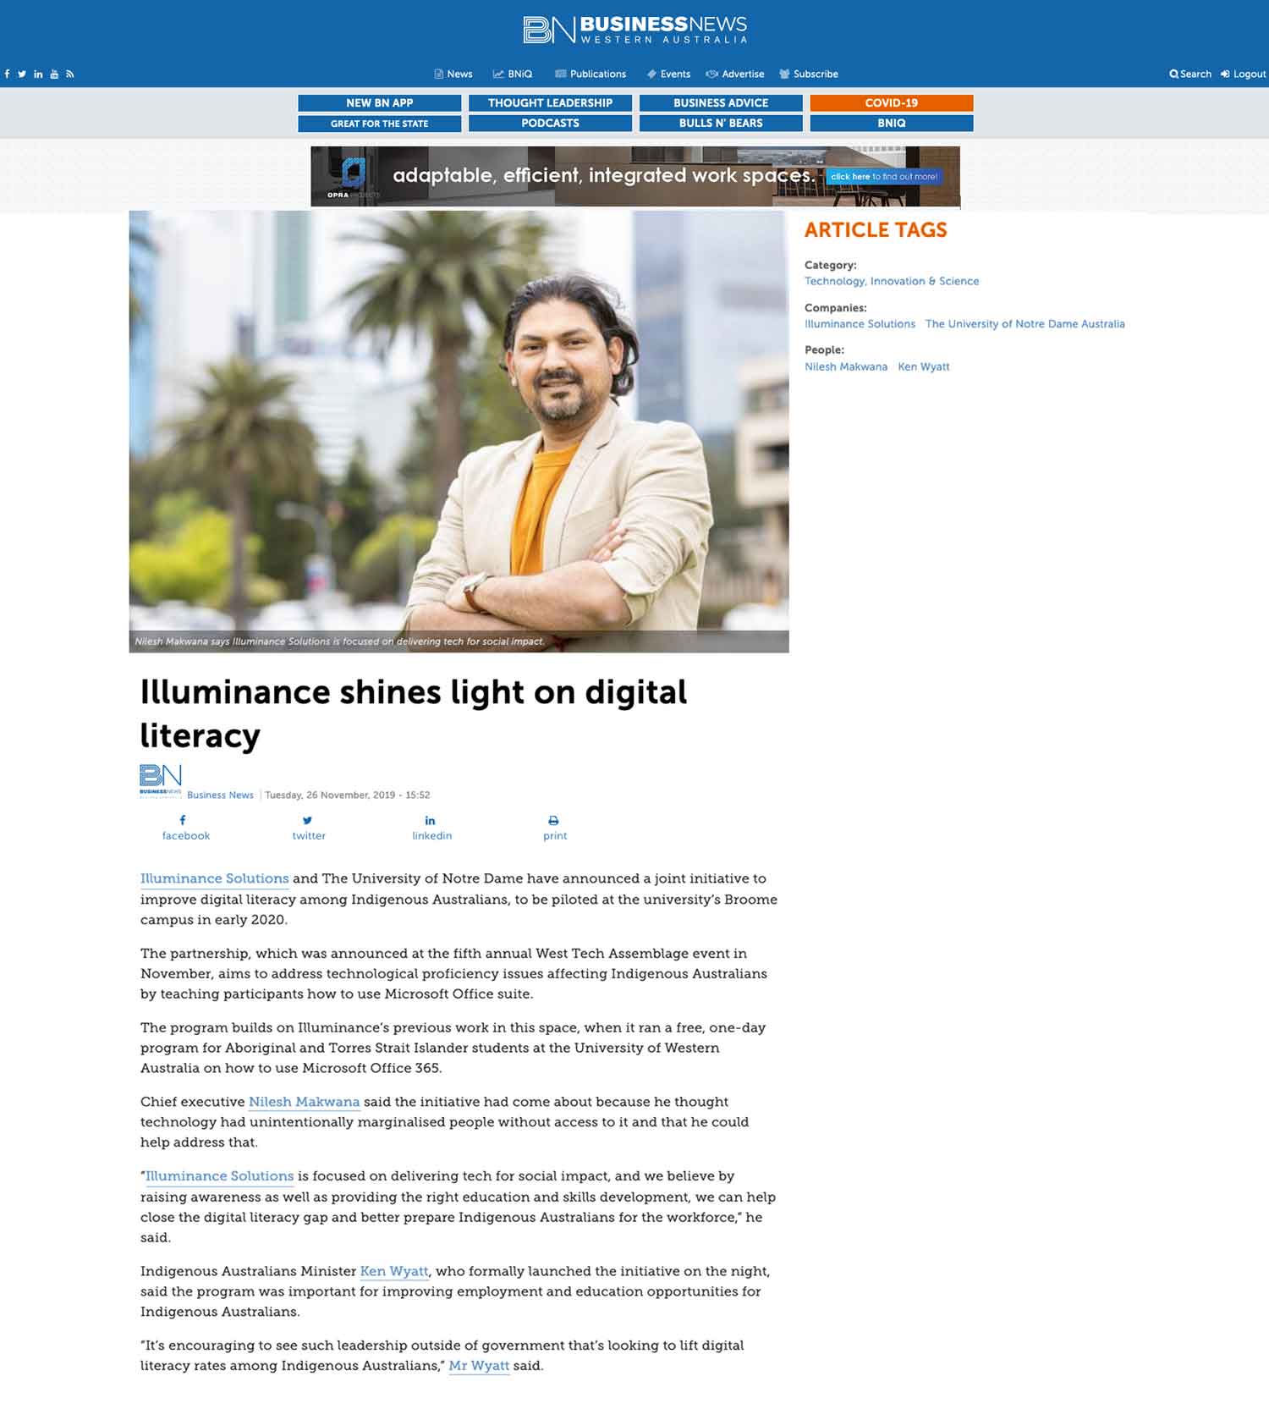
Task: Click the blue BNIQ button below COVID-19
Action: [892, 124]
